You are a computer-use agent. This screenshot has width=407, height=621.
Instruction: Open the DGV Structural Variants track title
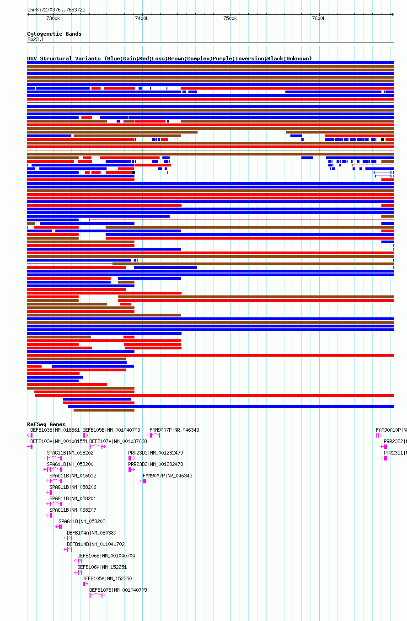point(170,59)
